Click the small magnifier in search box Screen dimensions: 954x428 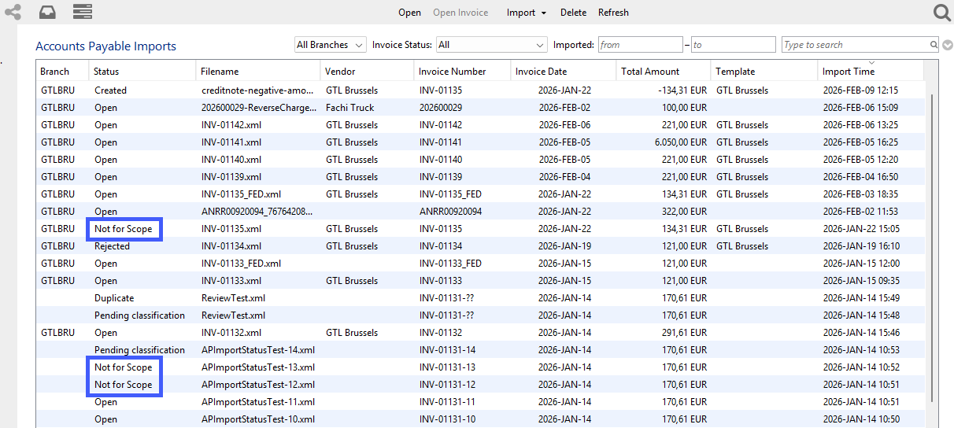tap(934, 46)
